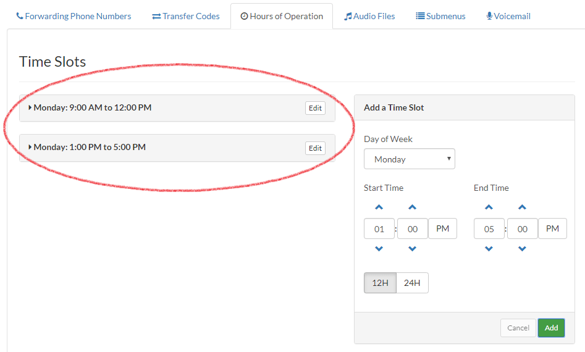This screenshot has width=585, height=352.
Task: Increase the End Time minutes
Action: [523, 207]
